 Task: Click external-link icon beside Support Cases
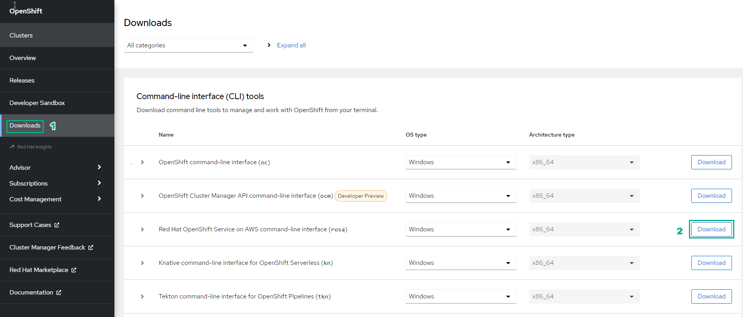(x=57, y=225)
